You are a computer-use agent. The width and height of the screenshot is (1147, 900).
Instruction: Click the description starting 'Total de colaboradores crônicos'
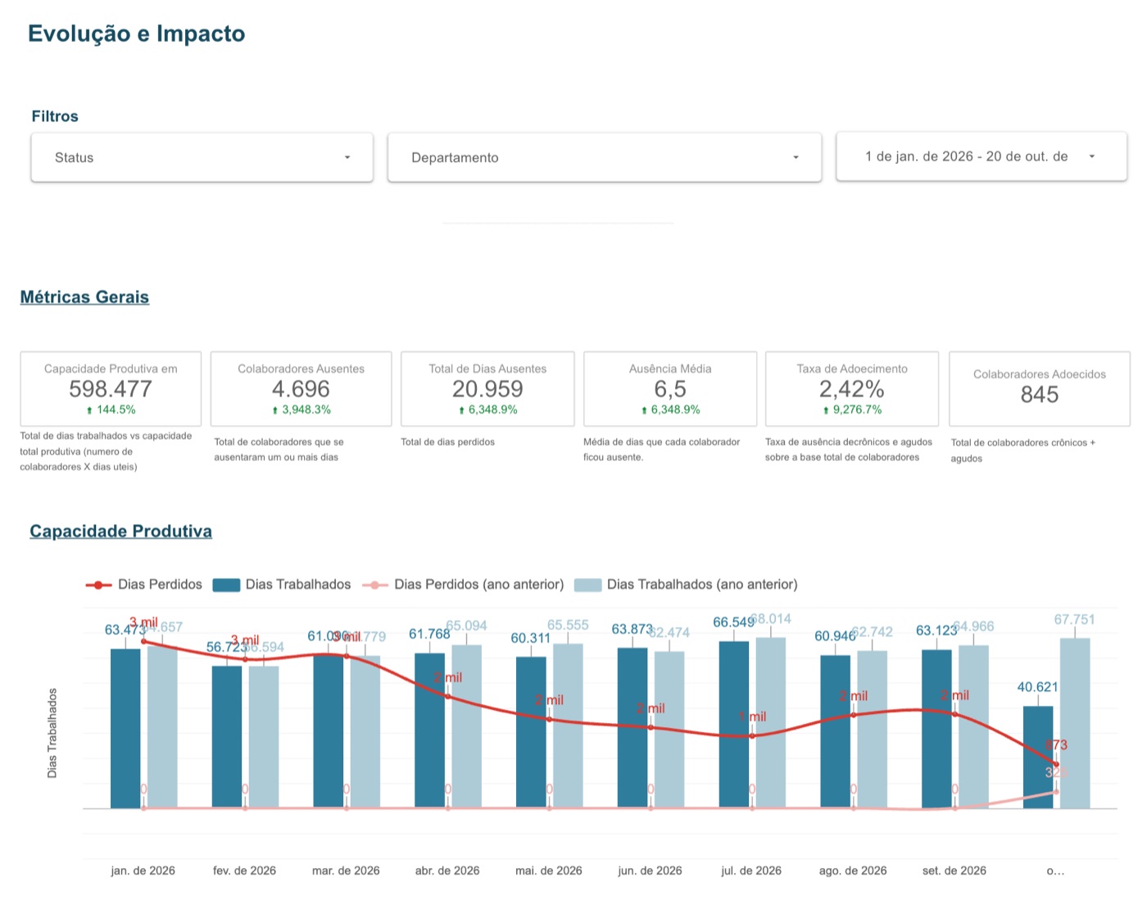[x=1023, y=450]
